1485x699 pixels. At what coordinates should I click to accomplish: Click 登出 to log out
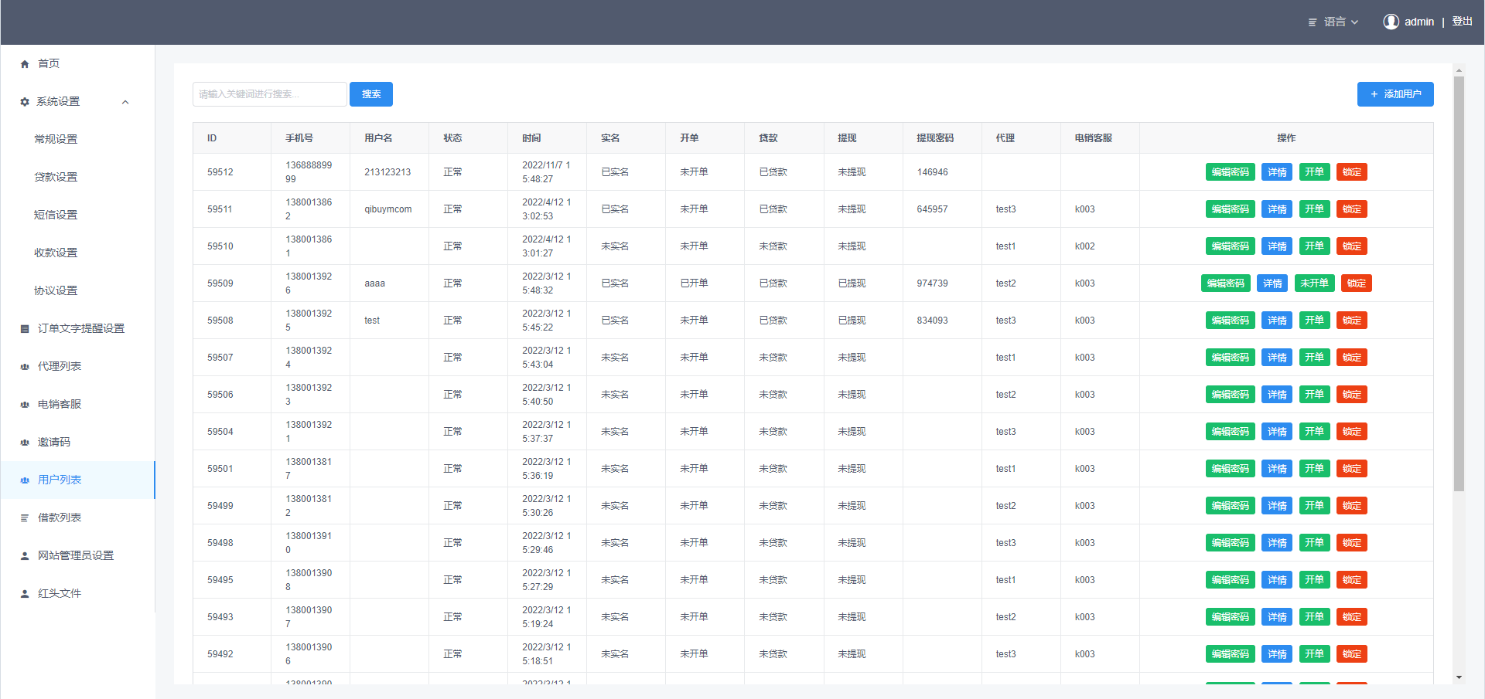1462,22
